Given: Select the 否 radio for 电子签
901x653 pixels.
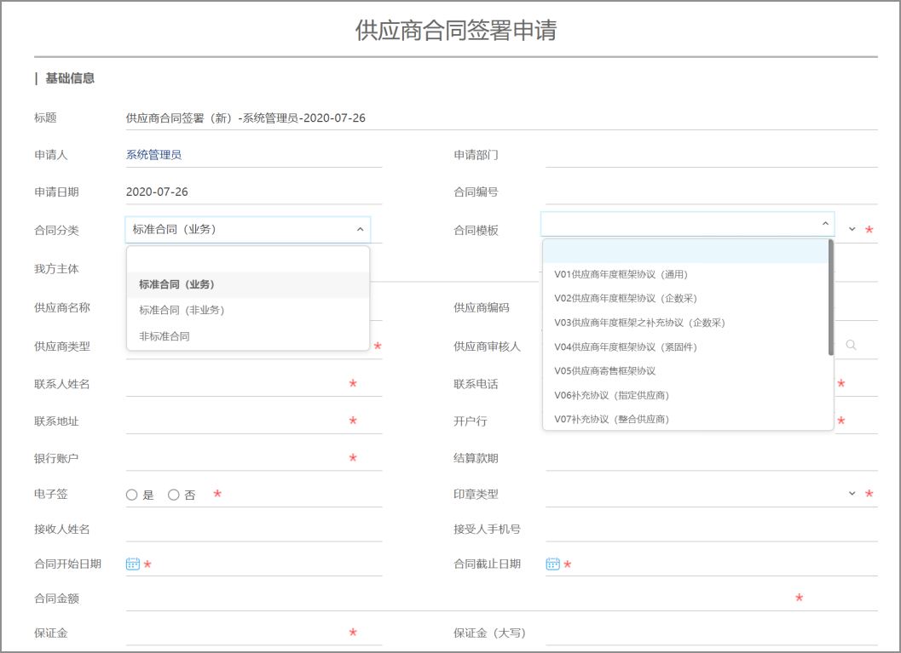Looking at the screenshot, I should (x=174, y=495).
